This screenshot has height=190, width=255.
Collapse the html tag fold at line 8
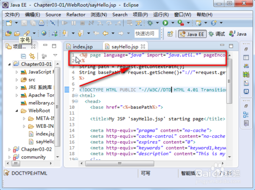(x=76, y=96)
